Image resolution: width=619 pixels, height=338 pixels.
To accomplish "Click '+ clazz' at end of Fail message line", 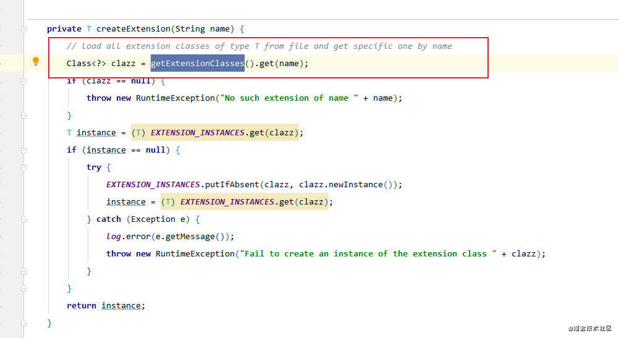I will [x=519, y=253].
